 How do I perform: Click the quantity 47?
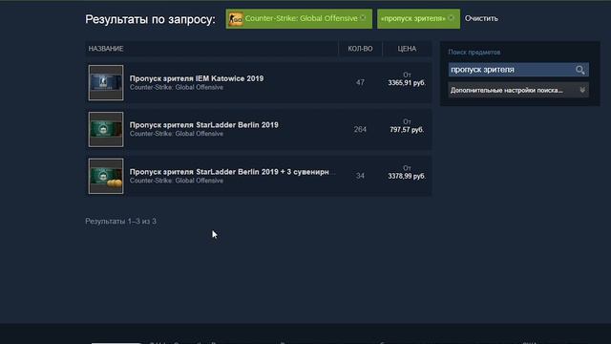[360, 82]
